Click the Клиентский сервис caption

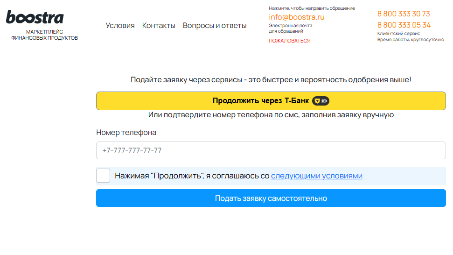[398, 34]
